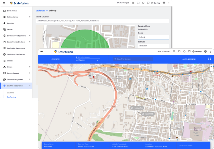This screenshot has height=149, width=214.
Task: Click device name HADUVVRN in bottom bar
Action: 48,147
